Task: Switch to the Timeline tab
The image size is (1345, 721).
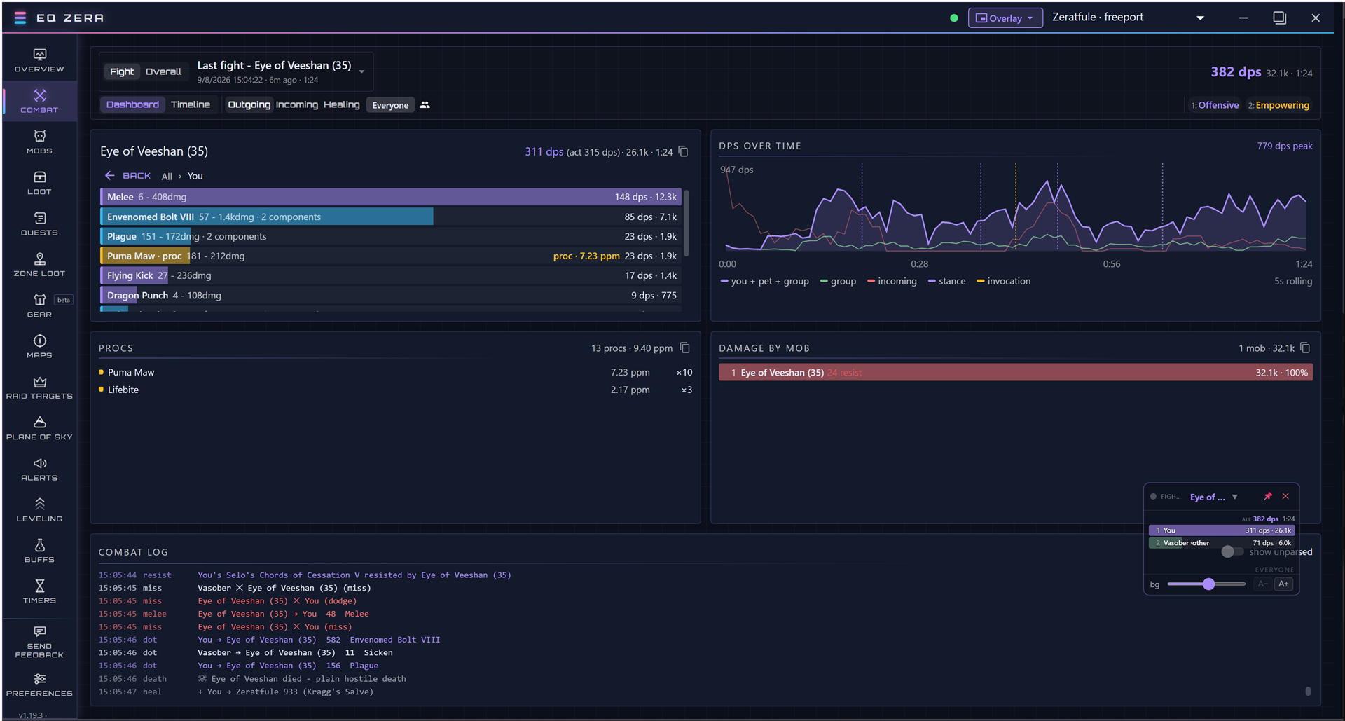Action: 191,104
